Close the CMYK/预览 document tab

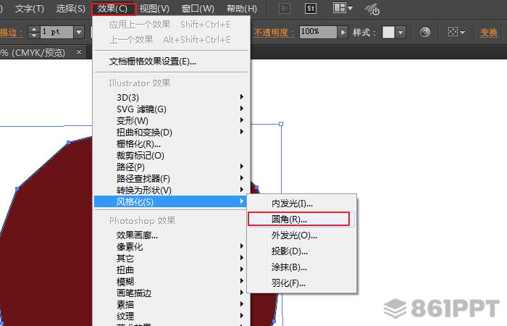tap(79, 51)
